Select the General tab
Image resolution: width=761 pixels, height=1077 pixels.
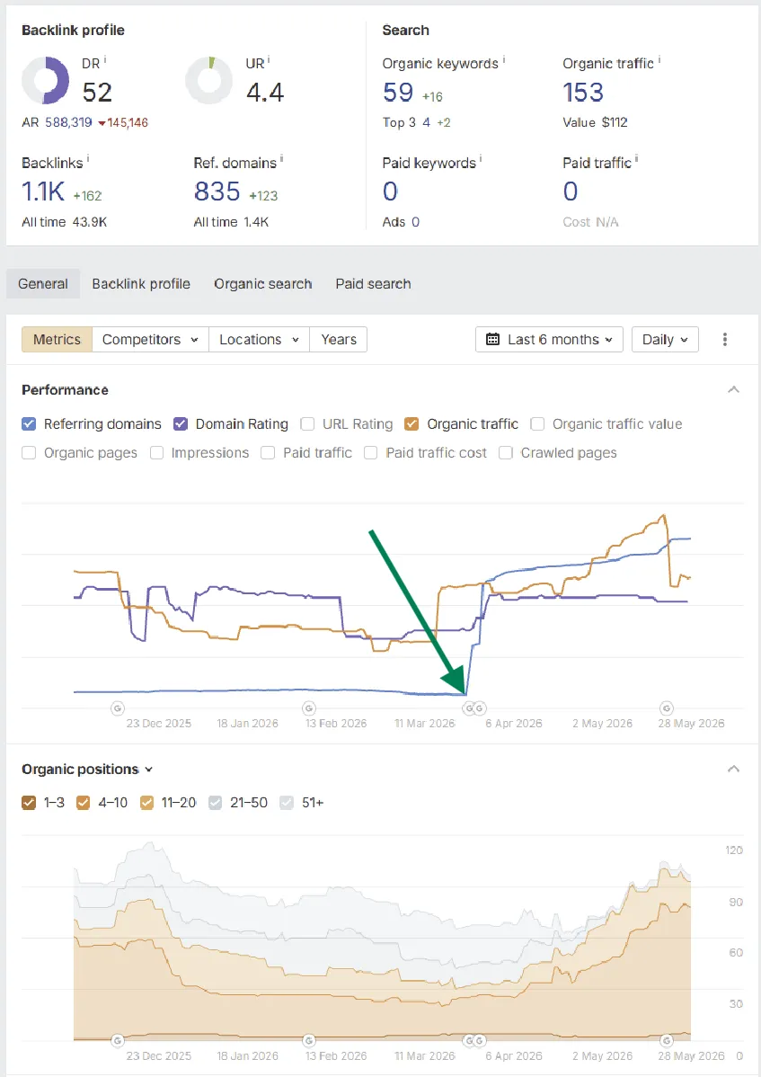[42, 284]
